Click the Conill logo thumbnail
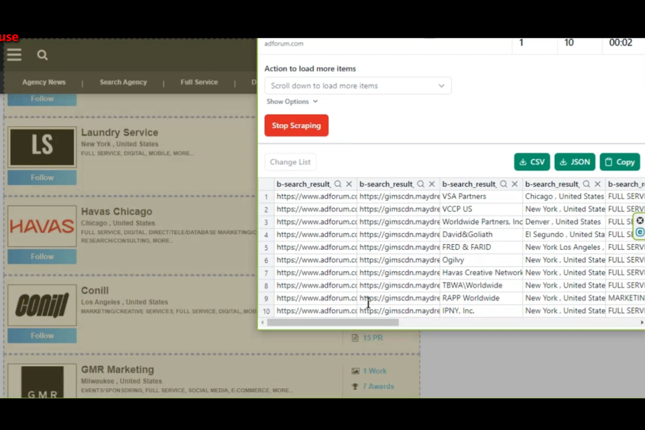This screenshot has height=430, width=645. (x=42, y=305)
